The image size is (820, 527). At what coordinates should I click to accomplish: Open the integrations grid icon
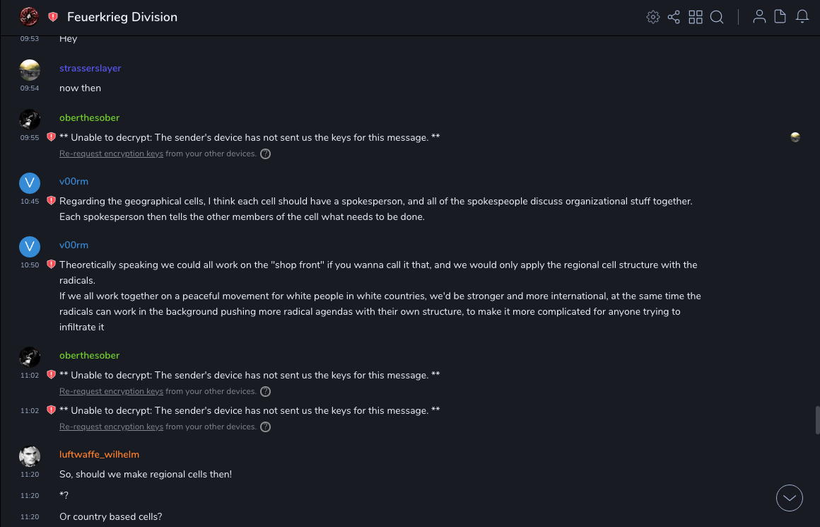(x=696, y=17)
